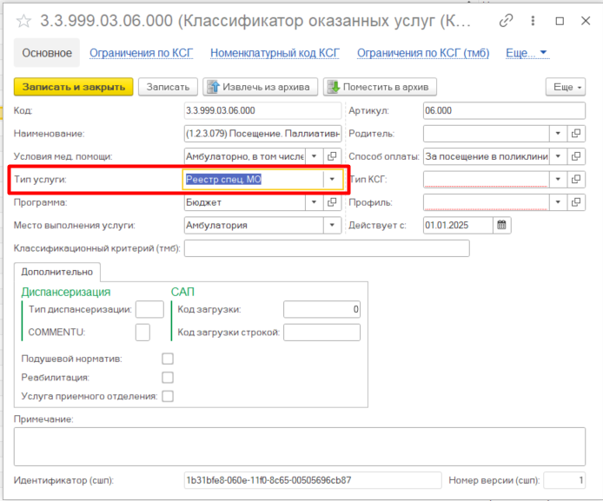Click the Тип диспансеризации field
Image resolution: width=603 pixels, height=501 pixels.
[149, 309]
